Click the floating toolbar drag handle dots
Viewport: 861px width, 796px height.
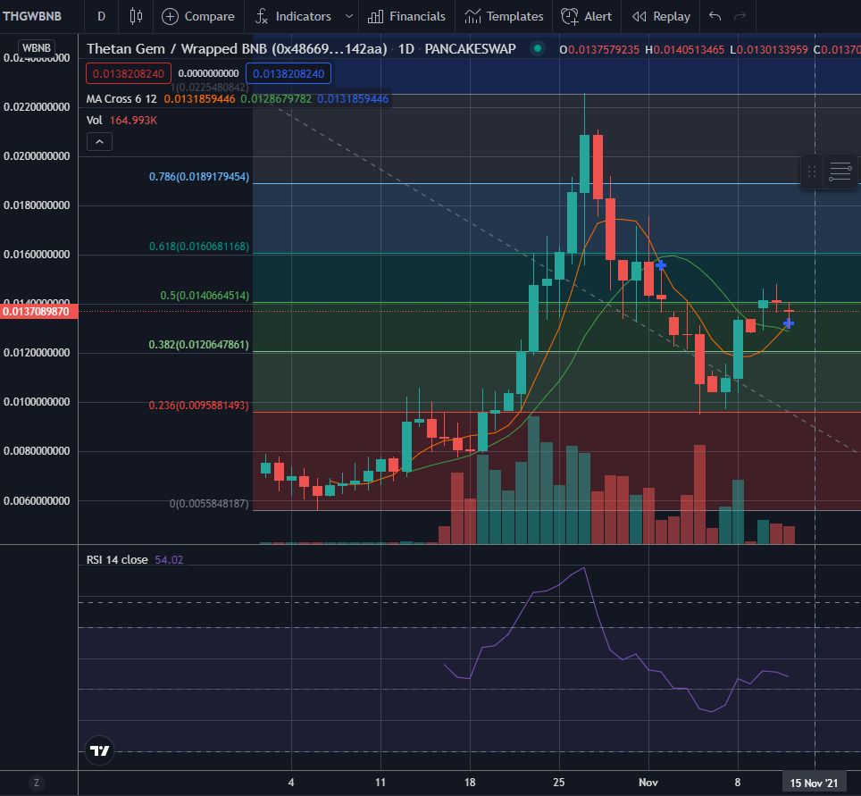point(812,172)
